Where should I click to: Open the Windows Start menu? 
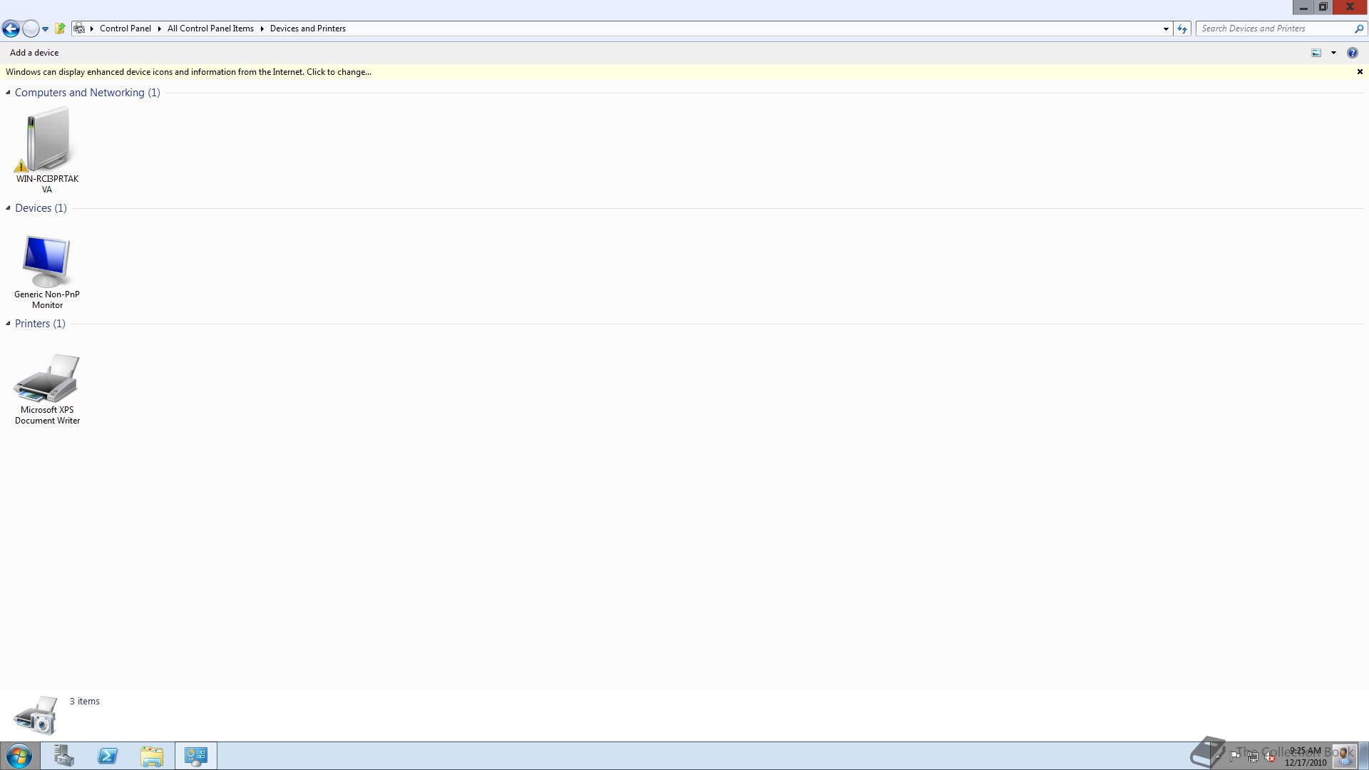click(x=19, y=756)
